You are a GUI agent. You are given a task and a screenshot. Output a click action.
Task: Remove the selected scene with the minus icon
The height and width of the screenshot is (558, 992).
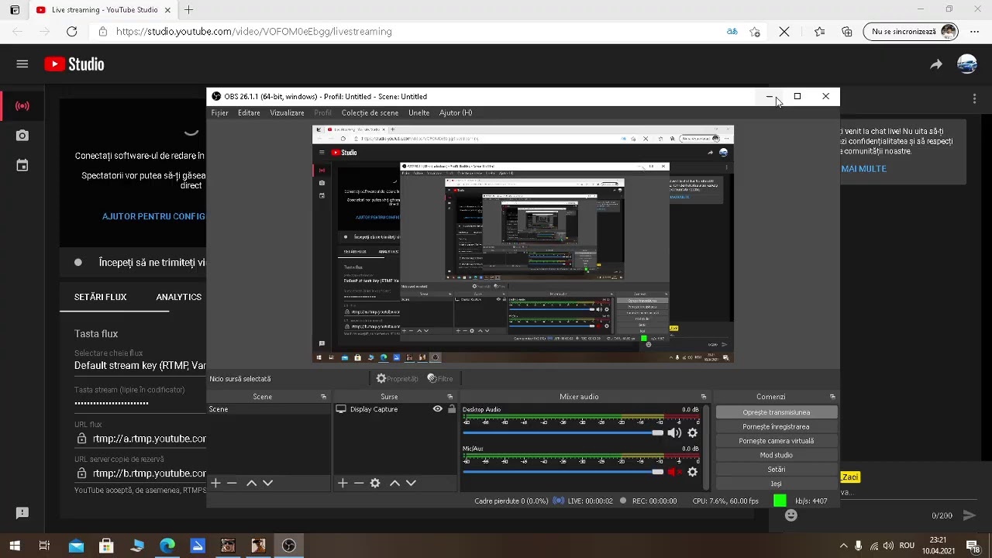(231, 483)
